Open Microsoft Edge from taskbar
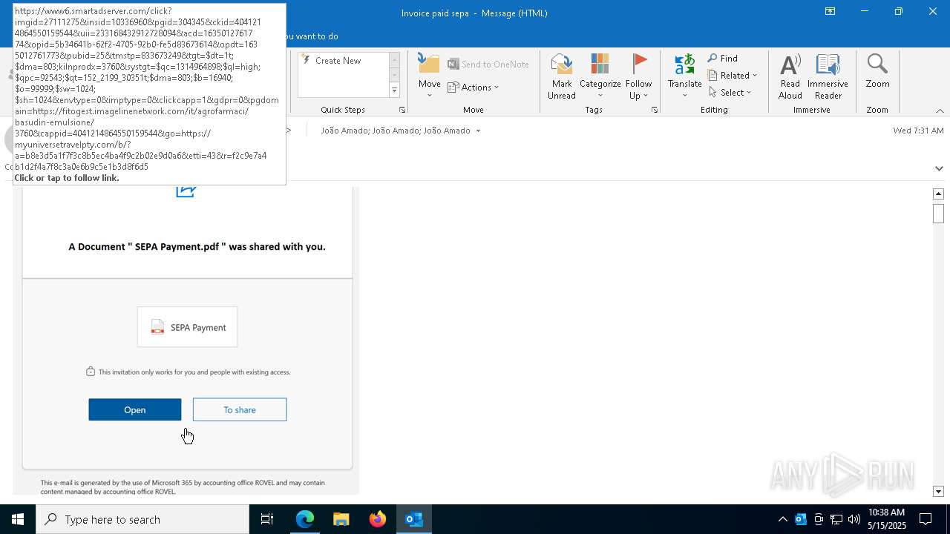950x534 pixels. tap(305, 519)
